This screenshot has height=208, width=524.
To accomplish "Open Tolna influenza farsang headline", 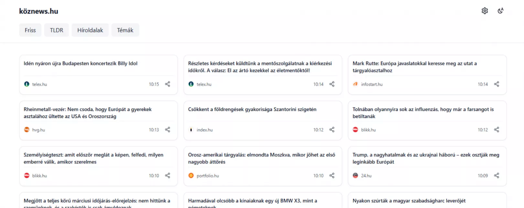I will tap(423, 113).
